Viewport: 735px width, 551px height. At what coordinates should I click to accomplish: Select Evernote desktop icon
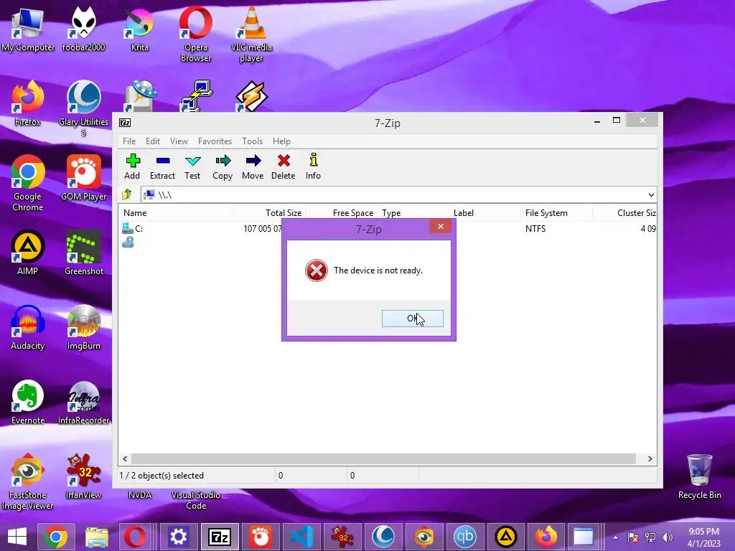tap(28, 402)
